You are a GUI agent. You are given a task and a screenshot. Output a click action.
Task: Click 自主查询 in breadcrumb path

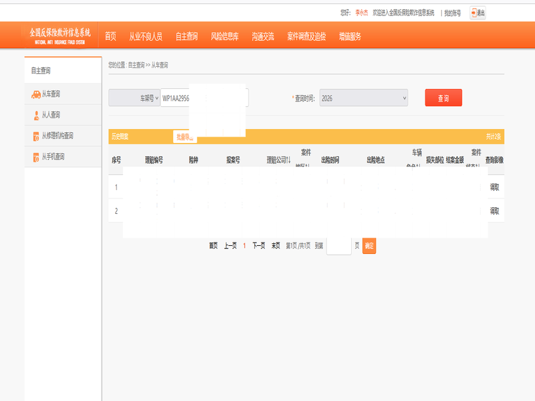(x=136, y=65)
